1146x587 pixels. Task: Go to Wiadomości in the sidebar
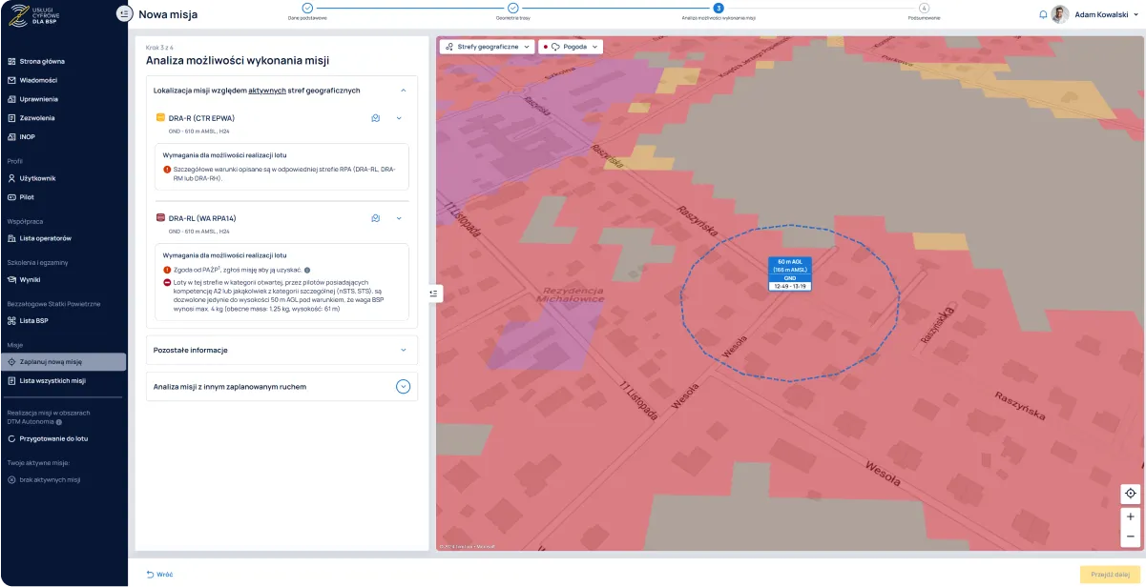tap(38, 80)
